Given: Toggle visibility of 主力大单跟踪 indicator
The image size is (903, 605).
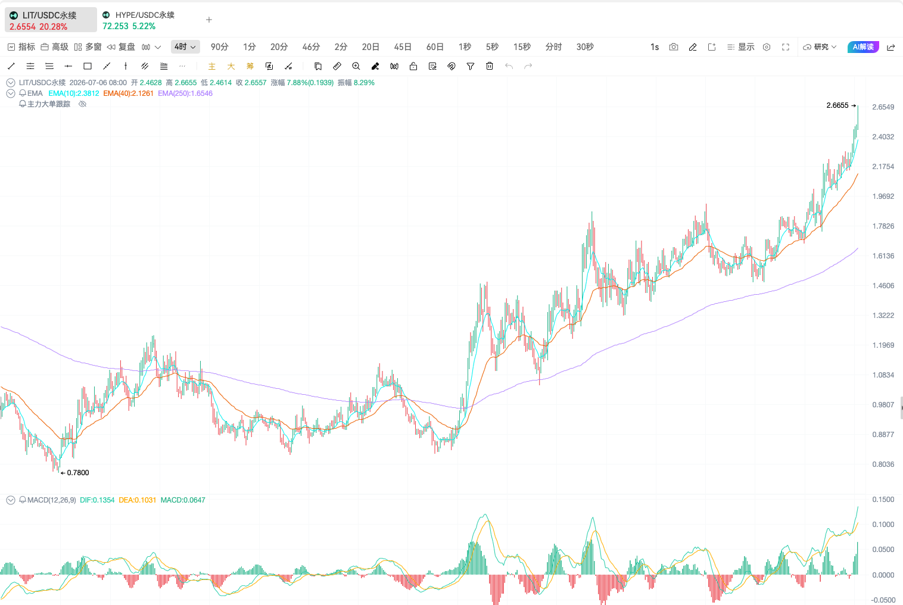Looking at the screenshot, I should [83, 104].
